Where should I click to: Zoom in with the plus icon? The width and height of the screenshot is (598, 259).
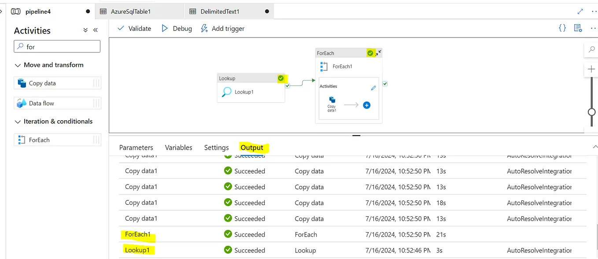tap(591, 69)
